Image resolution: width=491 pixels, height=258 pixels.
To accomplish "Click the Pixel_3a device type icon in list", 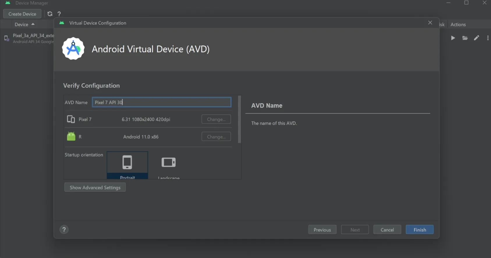I will pyautogui.click(x=7, y=38).
